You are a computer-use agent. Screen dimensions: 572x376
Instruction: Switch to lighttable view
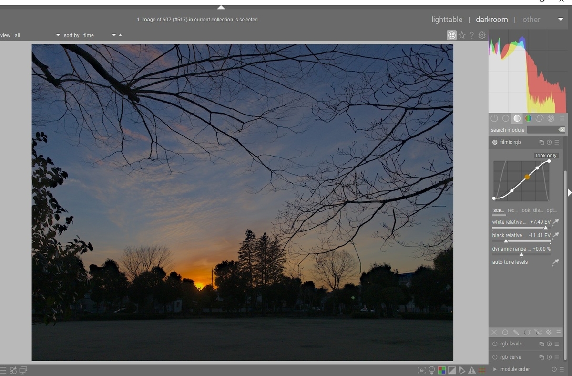[x=447, y=20]
